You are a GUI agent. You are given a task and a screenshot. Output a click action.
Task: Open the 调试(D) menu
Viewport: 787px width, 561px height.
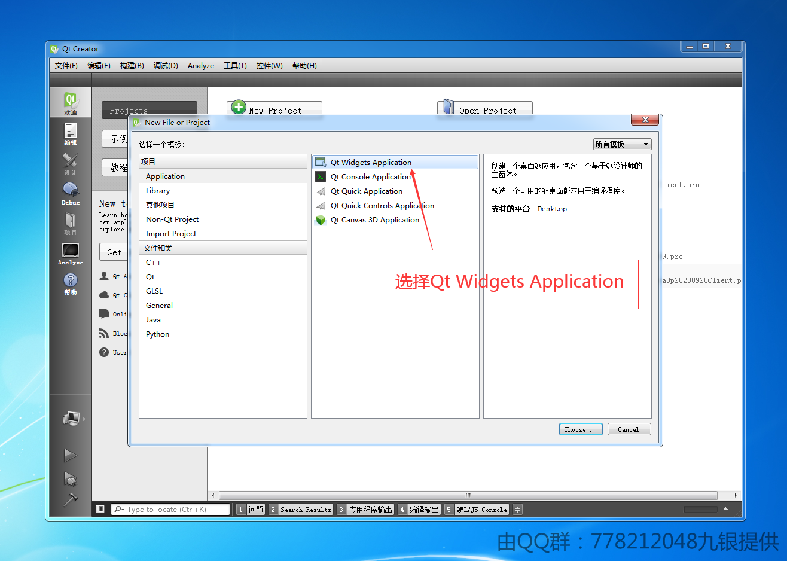pos(166,66)
